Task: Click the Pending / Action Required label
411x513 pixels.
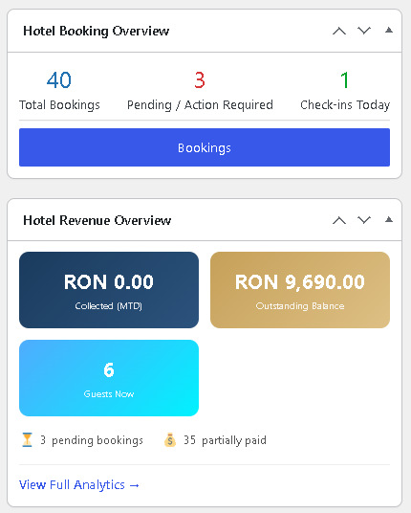Action: click(x=200, y=105)
